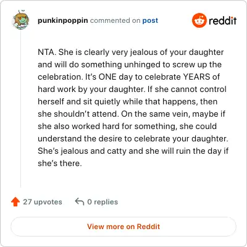Click the word "NTA." starting the comment
The height and width of the screenshot is (247, 247).
[x=47, y=52]
